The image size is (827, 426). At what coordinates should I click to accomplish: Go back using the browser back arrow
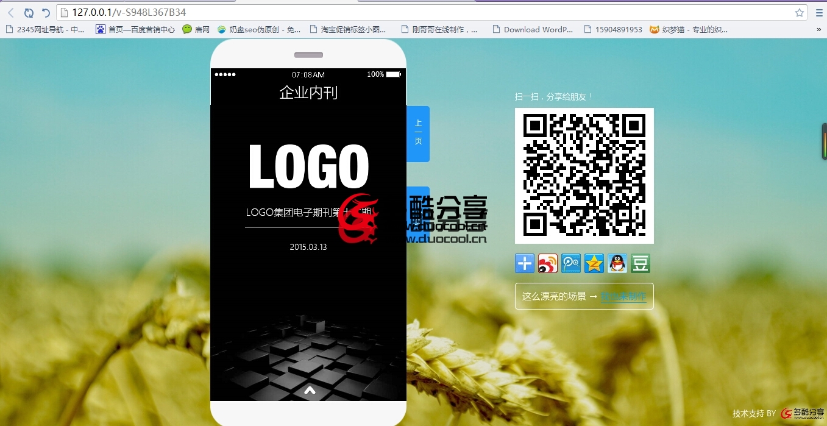coord(11,13)
